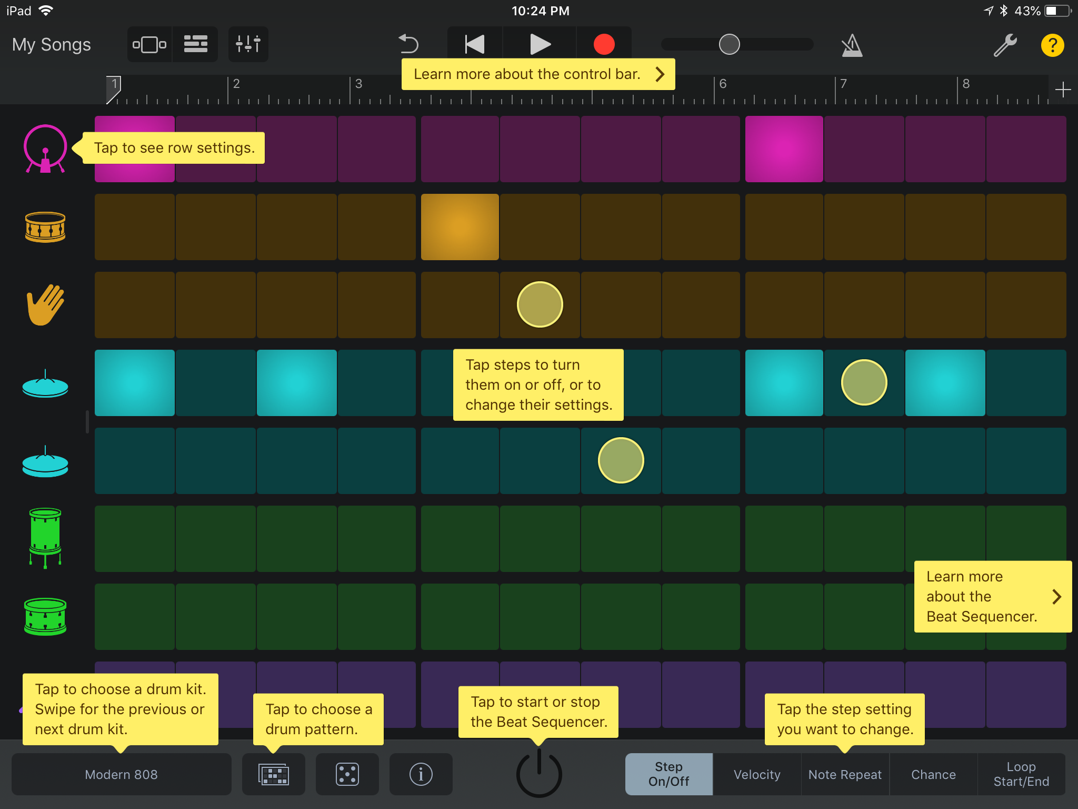Go to the beginning of the song

point(475,44)
